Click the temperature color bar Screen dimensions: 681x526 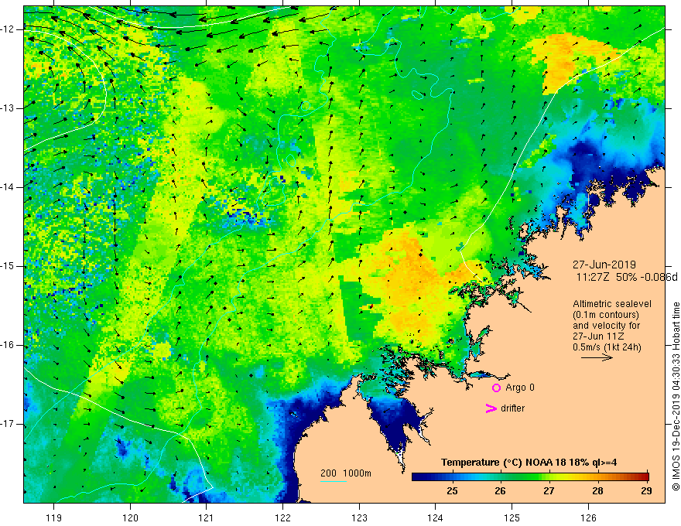click(530, 476)
